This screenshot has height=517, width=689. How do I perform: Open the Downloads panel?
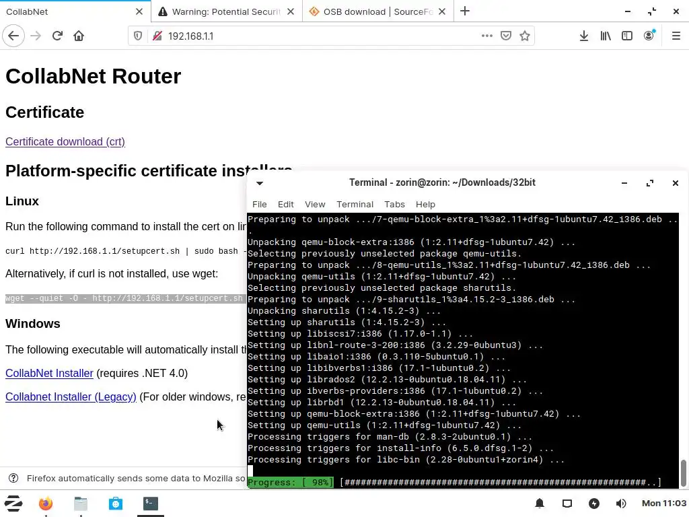pos(584,36)
